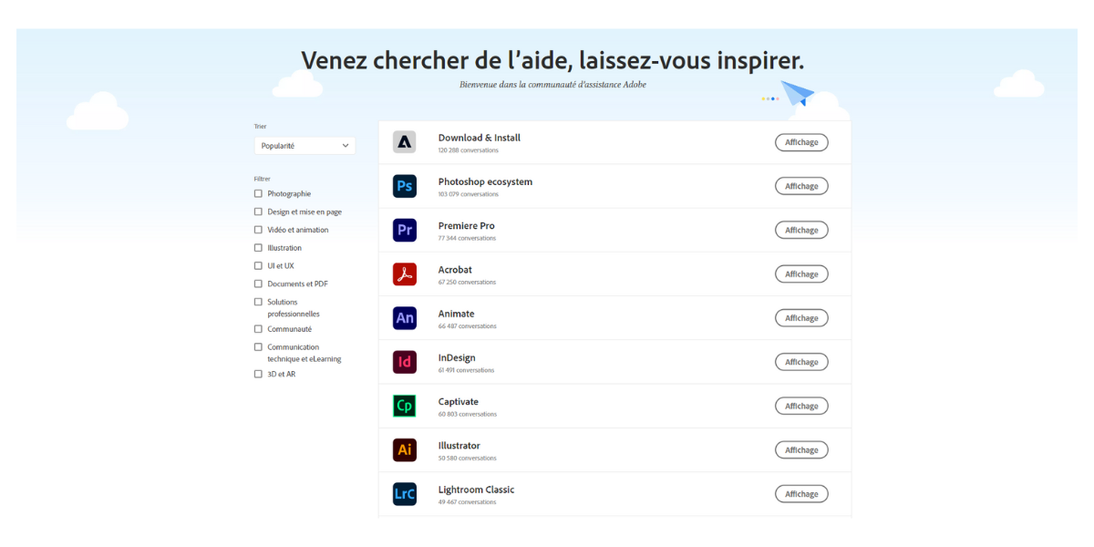Viewport: 1094px width, 547px height.
Task: Click Affichage button for Acrobat
Action: [x=801, y=273]
